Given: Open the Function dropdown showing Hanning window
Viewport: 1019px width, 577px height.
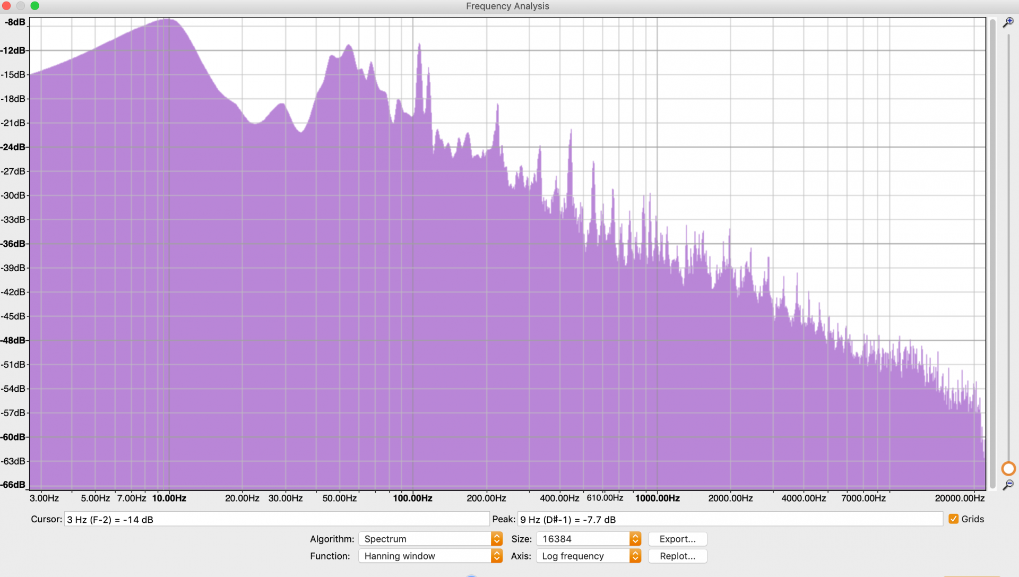Looking at the screenshot, I should (x=430, y=556).
